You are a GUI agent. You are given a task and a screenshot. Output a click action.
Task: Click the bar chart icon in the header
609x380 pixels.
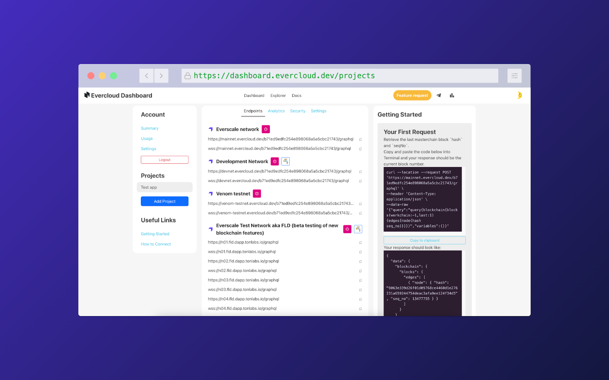tap(452, 95)
